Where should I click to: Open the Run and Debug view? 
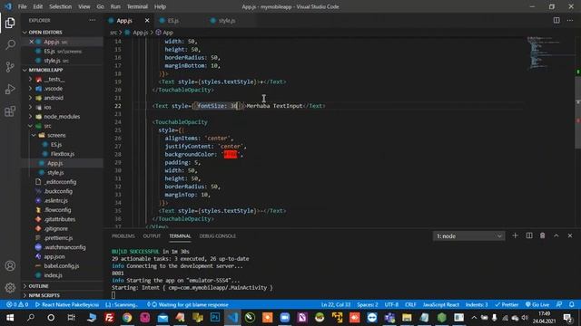point(10,89)
